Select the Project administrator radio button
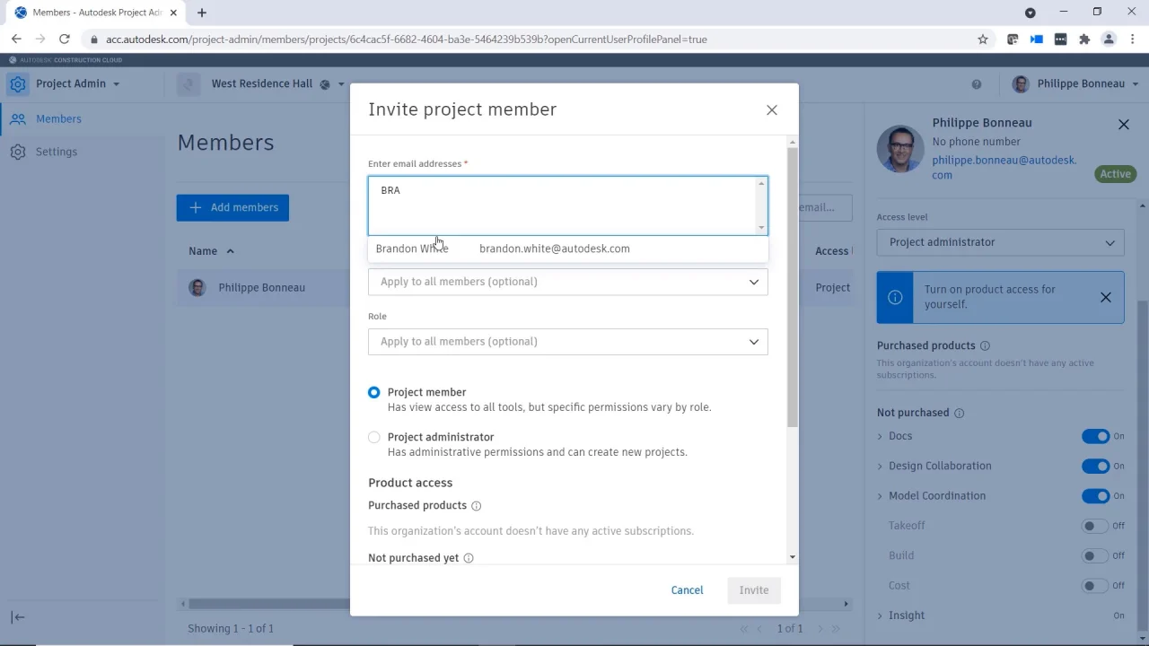1149x646 pixels. coord(374,438)
